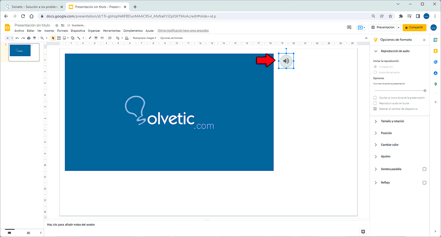This screenshot has height=237, width=441.
Task: Open the Archivo menu
Action: pyautogui.click(x=19, y=31)
